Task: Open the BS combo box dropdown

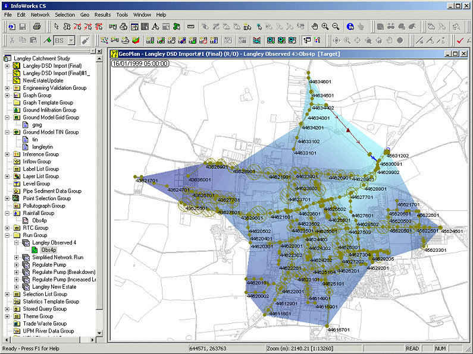Action: point(71,40)
